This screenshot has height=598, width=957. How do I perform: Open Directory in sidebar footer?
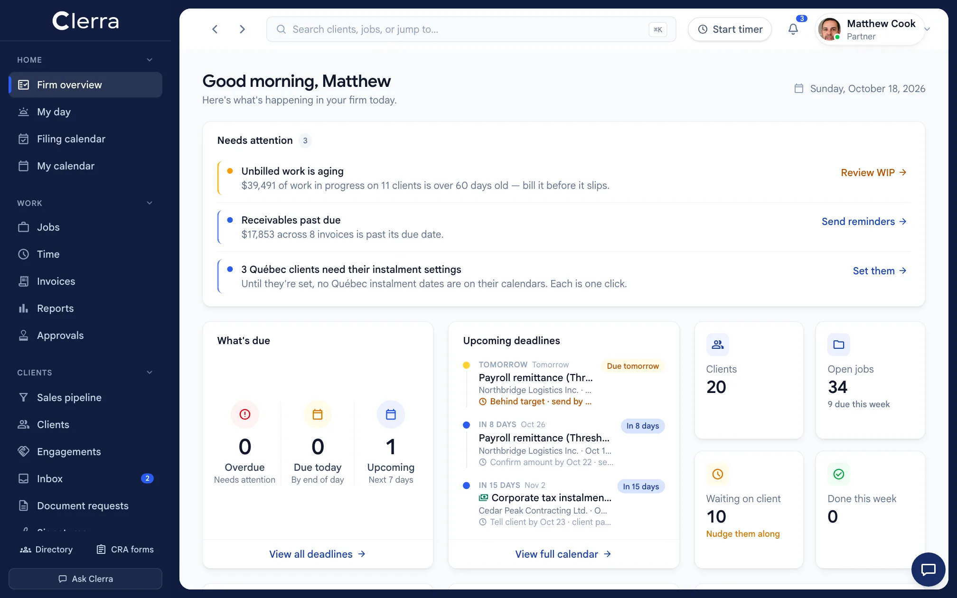tap(47, 550)
